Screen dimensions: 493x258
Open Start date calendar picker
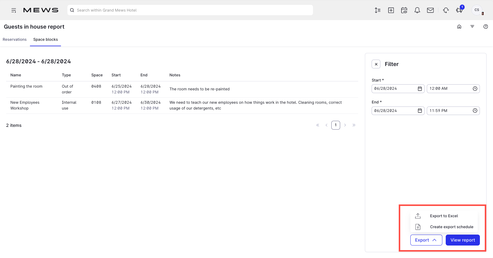tap(420, 89)
